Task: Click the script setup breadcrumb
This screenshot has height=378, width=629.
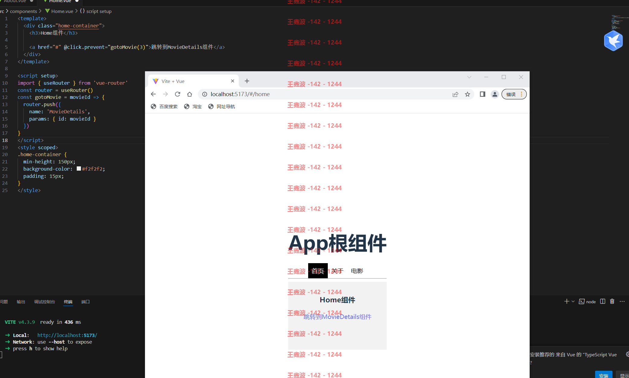Action: tap(96, 11)
